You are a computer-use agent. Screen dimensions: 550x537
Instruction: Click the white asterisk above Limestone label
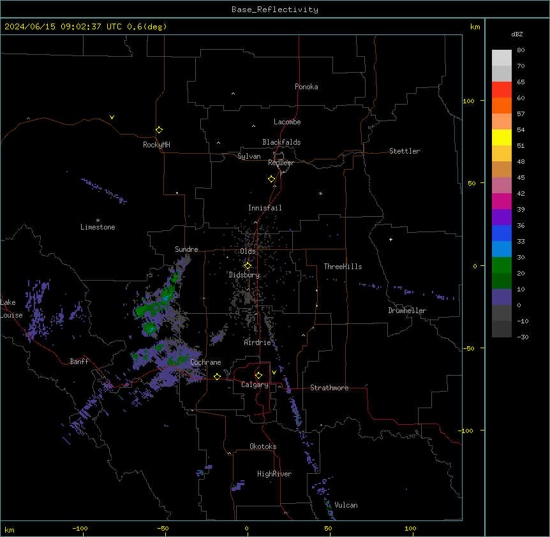click(x=98, y=221)
